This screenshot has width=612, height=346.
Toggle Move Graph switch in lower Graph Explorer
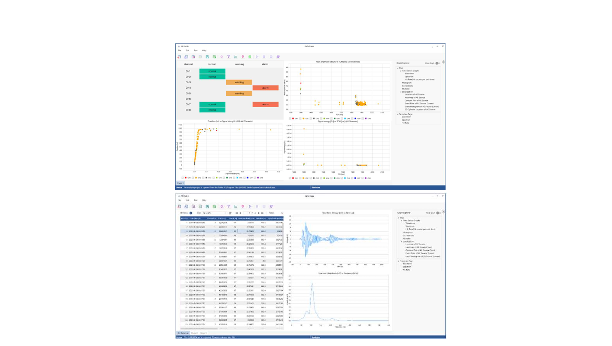coord(438,213)
